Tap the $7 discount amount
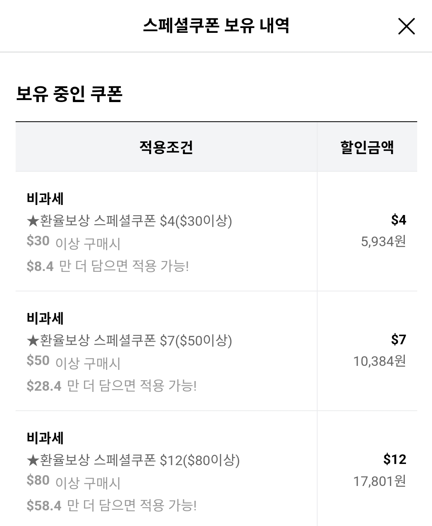 398,339
